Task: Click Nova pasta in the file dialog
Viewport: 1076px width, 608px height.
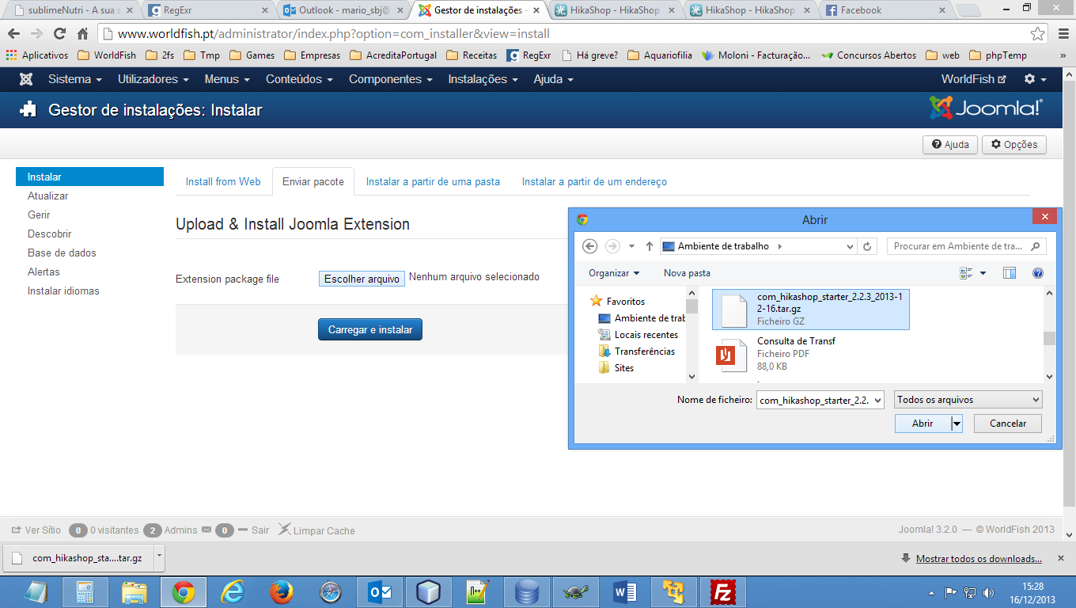Action: (x=687, y=273)
